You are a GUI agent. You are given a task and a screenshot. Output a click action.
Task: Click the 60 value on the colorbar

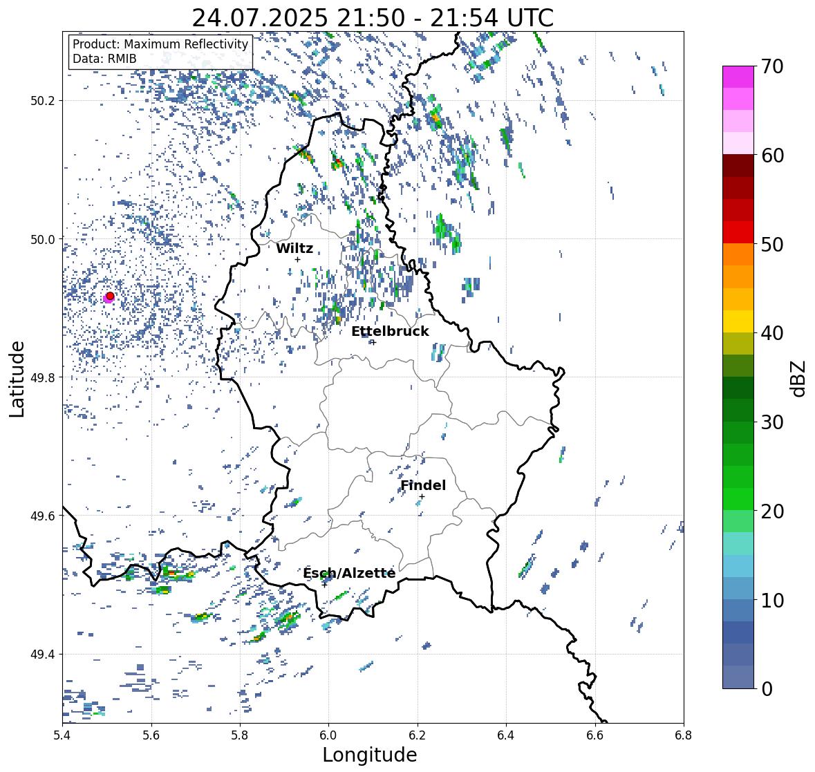coord(772,156)
